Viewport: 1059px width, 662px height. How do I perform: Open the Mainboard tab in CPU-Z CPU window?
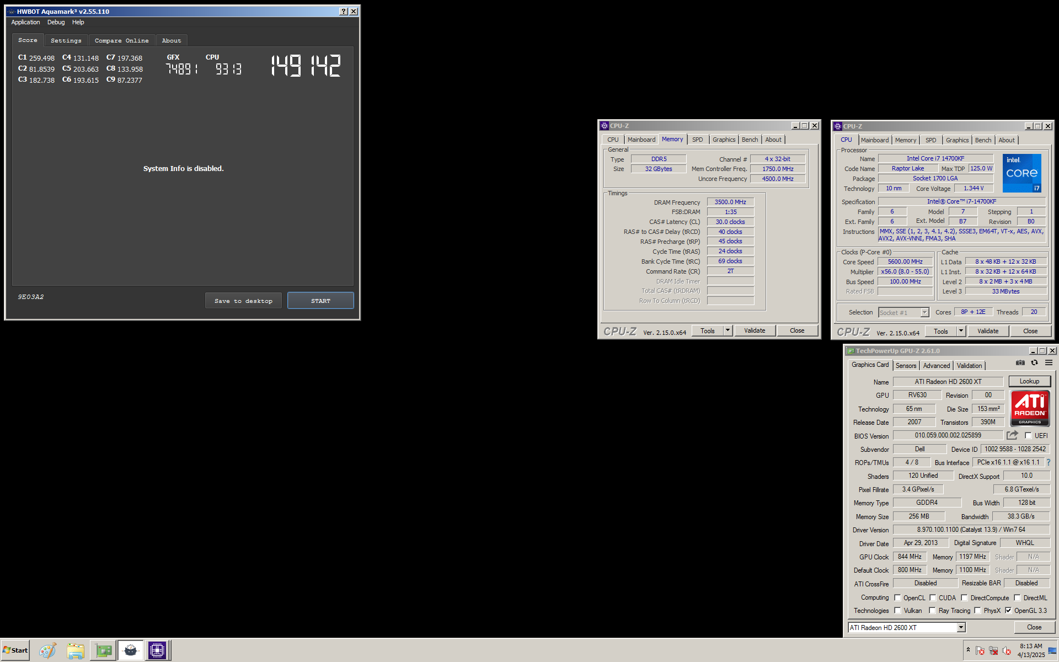874,140
